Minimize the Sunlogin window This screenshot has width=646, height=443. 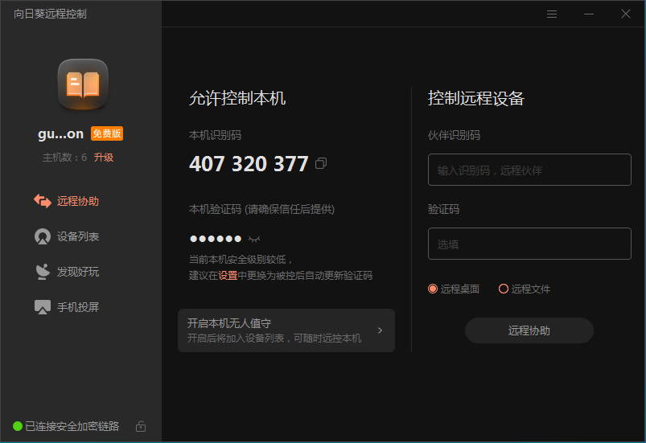(589, 14)
